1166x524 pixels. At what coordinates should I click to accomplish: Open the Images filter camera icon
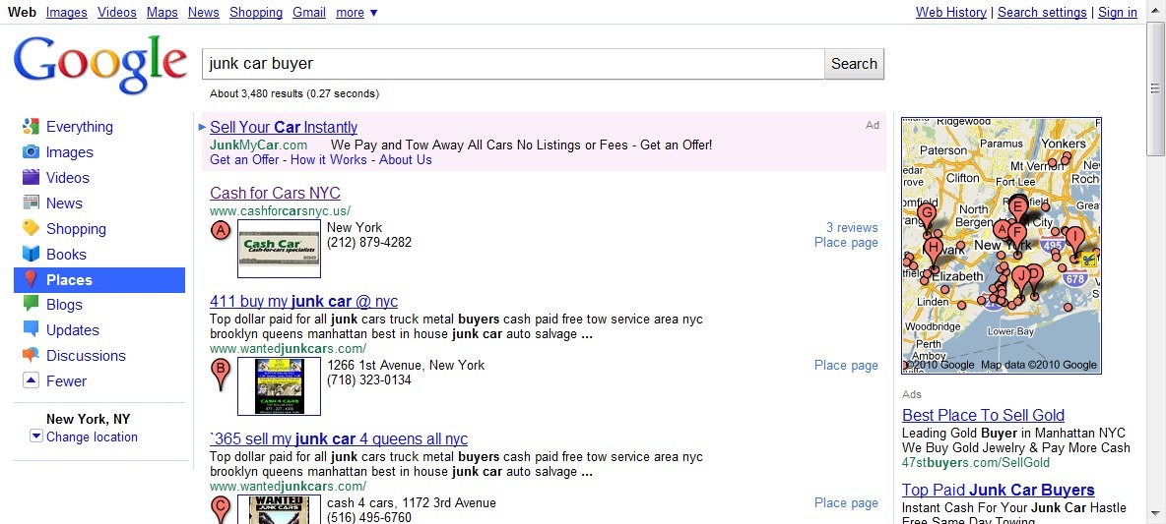tap(31, 152)
